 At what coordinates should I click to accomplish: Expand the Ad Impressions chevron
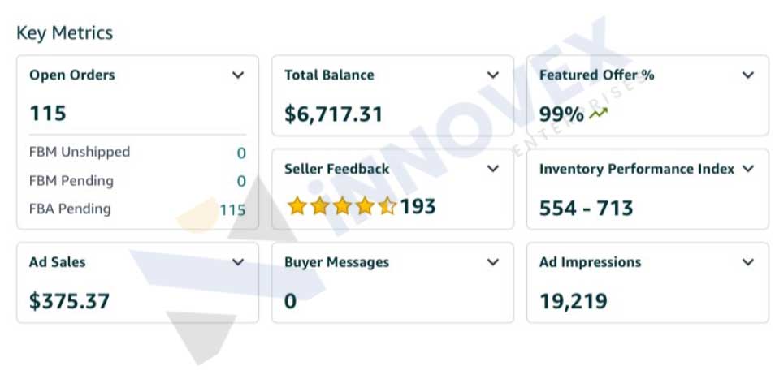pyautogui.click(x=748, y=263)
